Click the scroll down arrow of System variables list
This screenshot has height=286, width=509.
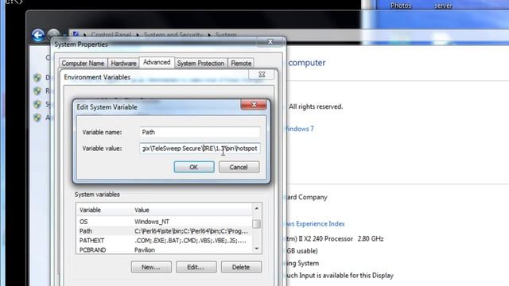click(256, 249)
